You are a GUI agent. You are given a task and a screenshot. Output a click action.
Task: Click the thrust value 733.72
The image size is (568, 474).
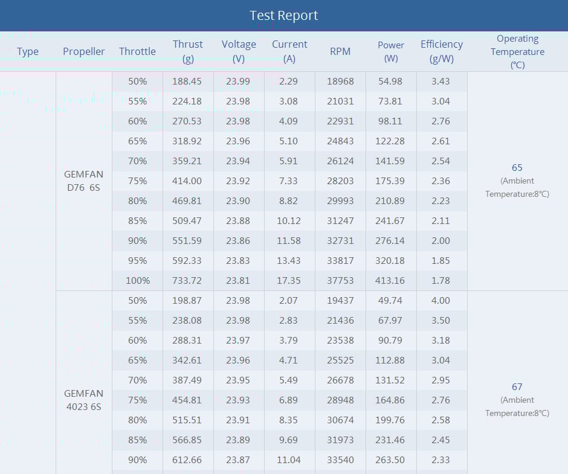(x=188, y=281)
